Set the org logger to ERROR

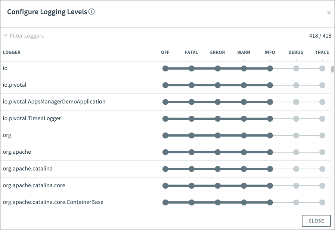click(218, 135)
